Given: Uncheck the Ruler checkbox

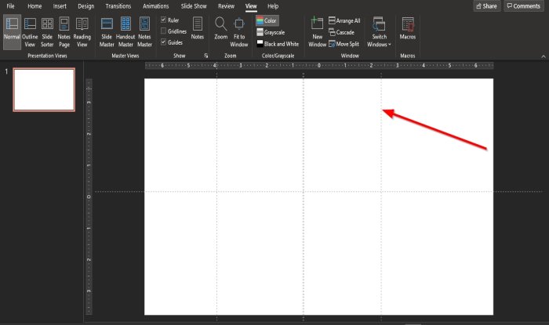Looking at the screenshot, I should [x=163, y=20].
